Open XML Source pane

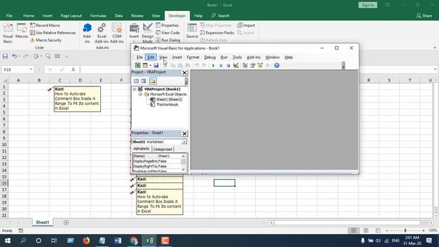[192, 31]
